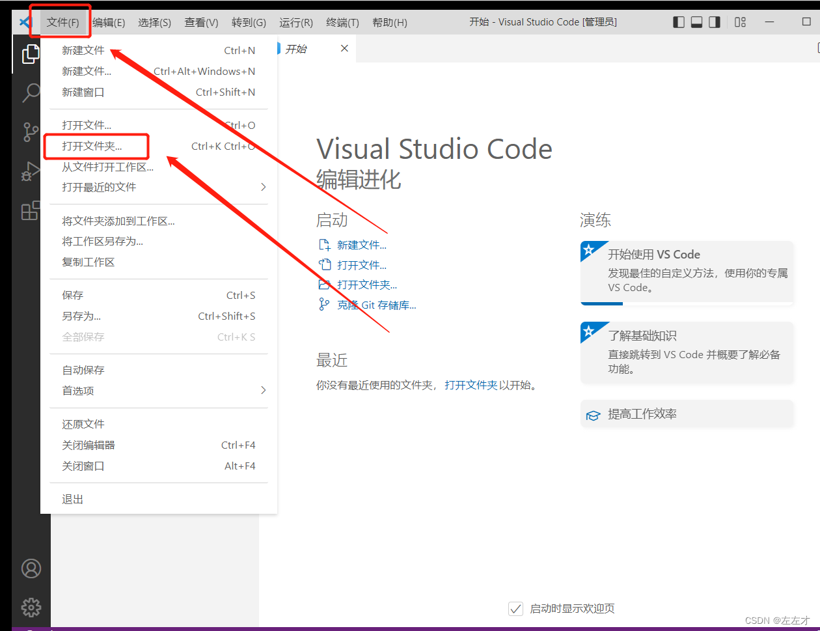820x631 pixels.
Task: Open the Search view in activity bar
Action: coord(31,93)
